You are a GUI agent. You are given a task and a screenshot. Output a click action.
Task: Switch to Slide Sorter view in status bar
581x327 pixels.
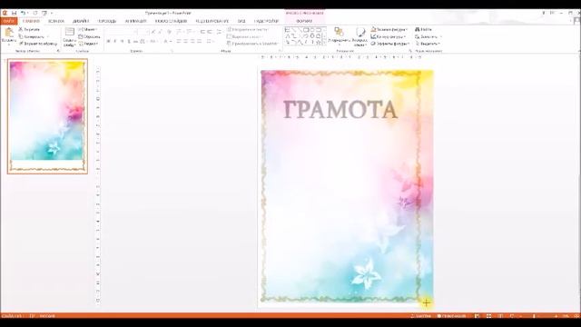(x=488, y=316)
